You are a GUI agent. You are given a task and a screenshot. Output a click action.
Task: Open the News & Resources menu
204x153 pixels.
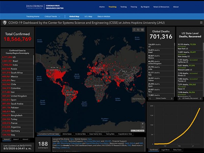tap(161, 7)
